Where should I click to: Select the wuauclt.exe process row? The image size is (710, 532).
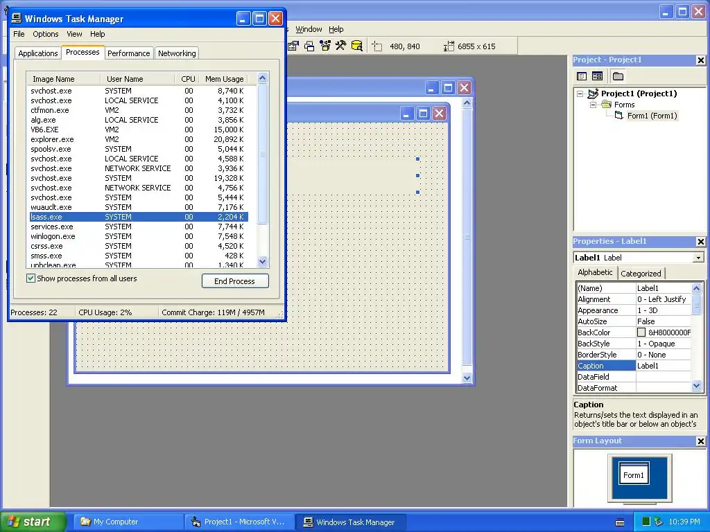[x=139, y=207]
